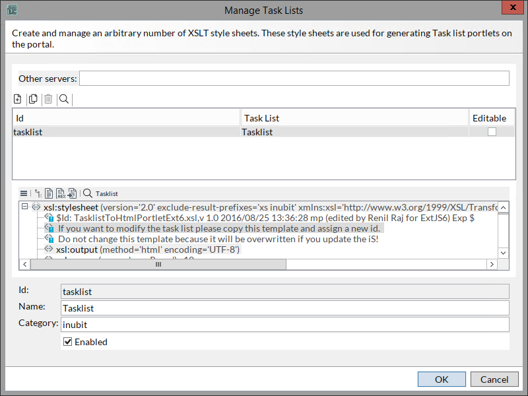Screen dimensions: 528x396
Task: Click the search icon above the Id table
Action: tap(63, 99)
